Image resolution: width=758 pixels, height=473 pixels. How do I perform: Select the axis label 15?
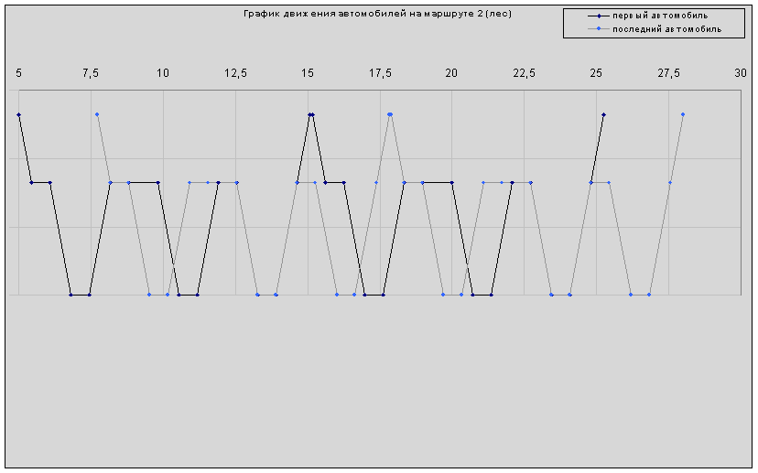(308, 72)
